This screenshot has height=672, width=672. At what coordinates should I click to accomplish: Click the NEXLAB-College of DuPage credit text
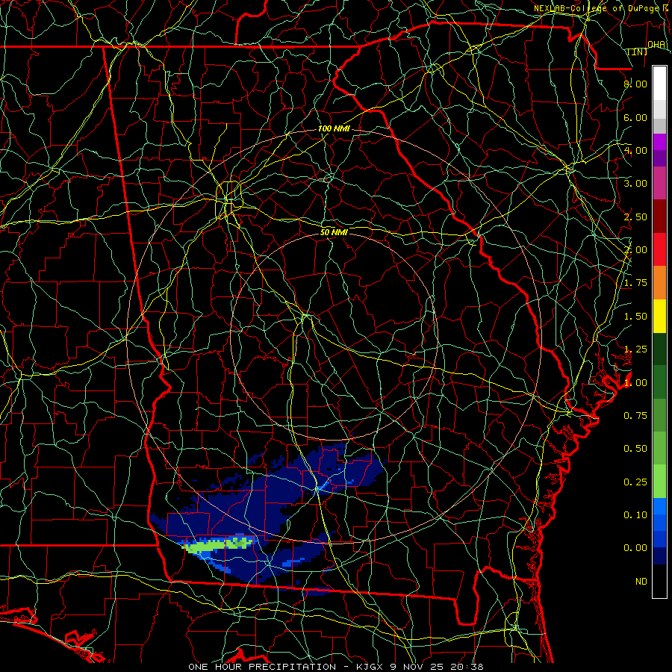pos(597,8)
